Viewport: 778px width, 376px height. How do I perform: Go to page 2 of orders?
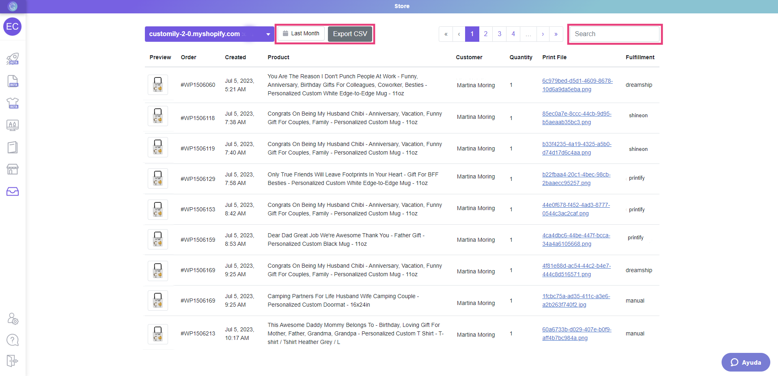(x=485, y=34)
